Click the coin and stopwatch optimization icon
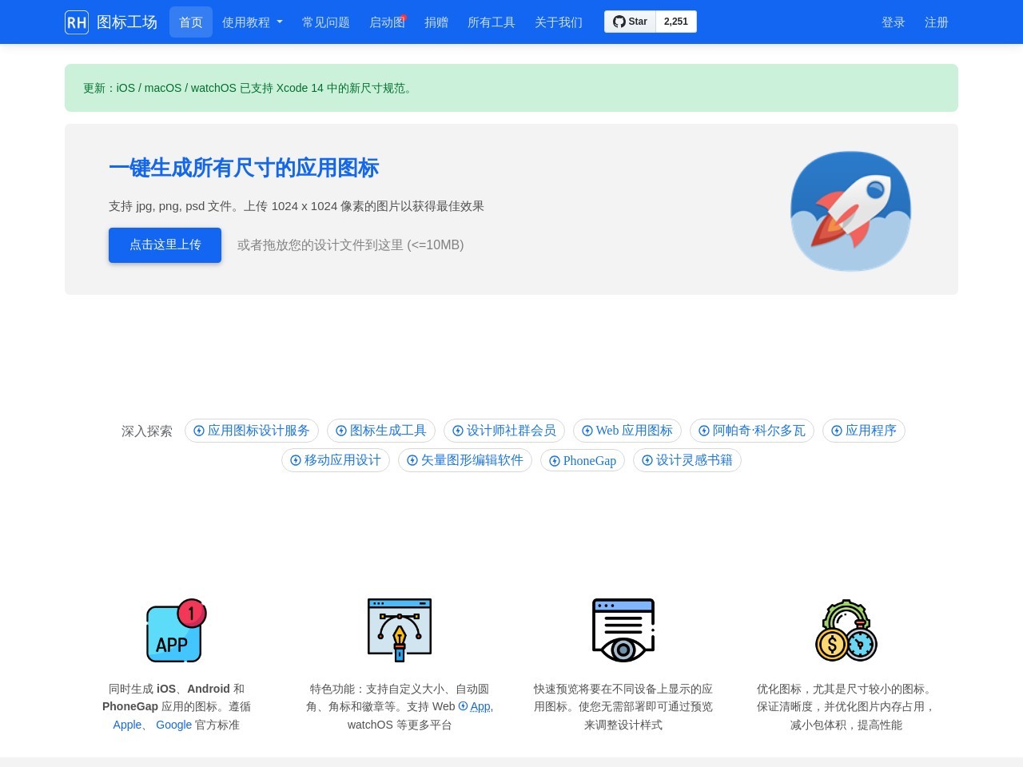The image size is (1023, 767). (x=846, y=630)
